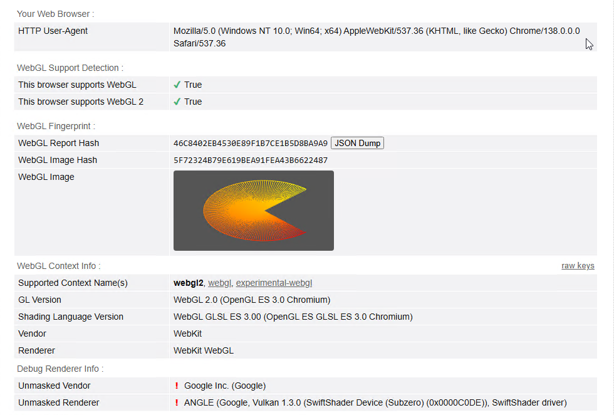
Task: Click the checkmark beside WebGL 2 support
Action: (177, 101)
